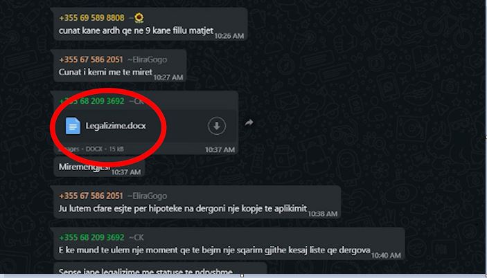
Task: Click the sunflower emoji beside +355 69 589 8808
Action: click(139, 18)
